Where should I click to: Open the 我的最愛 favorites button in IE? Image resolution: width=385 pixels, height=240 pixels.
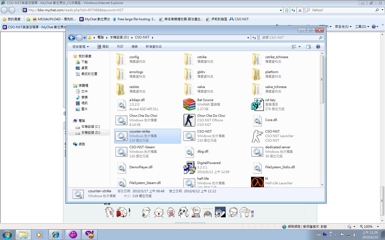tap(11, 19)
